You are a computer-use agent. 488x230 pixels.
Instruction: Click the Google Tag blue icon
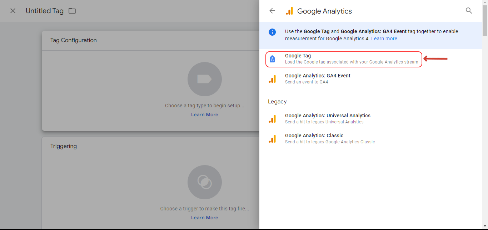[x=272, y=59]
